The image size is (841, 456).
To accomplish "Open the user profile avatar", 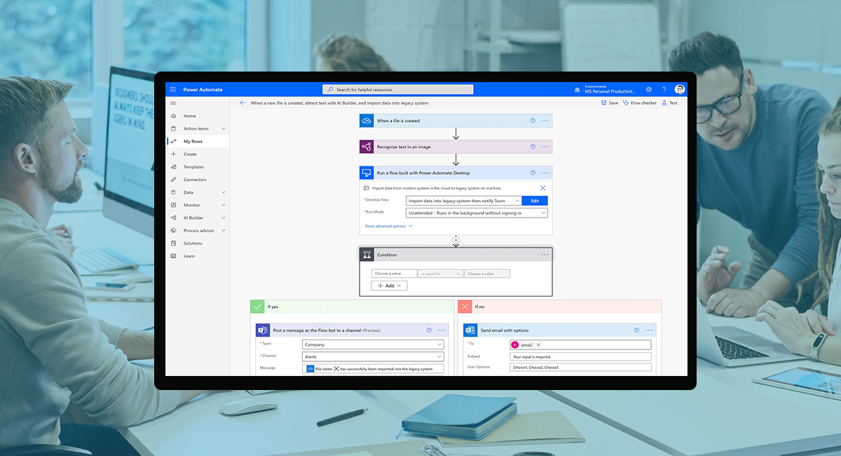I will [680, 90].
